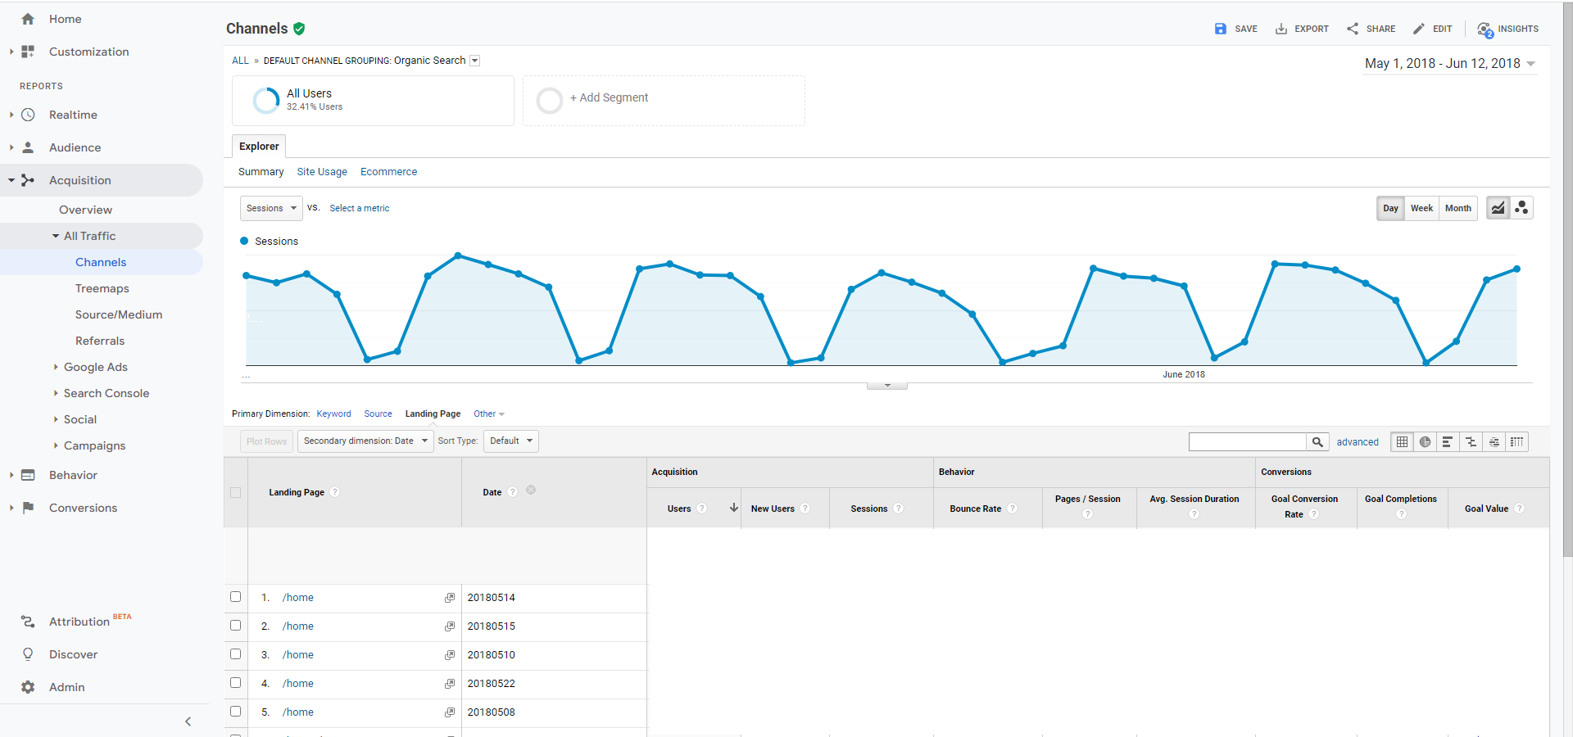Screen dimensions: 1573x737
Task: Set graph interval to Week
Action: 1421,208
